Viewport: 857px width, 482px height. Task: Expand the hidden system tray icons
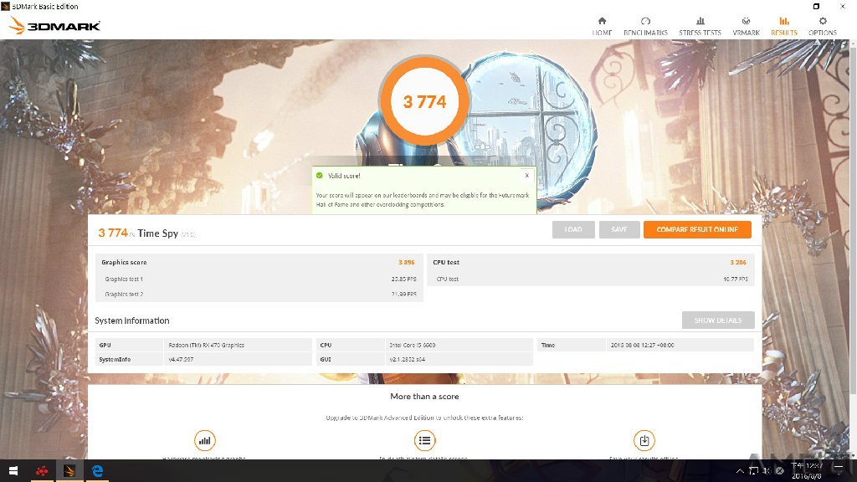pos(740,470)
